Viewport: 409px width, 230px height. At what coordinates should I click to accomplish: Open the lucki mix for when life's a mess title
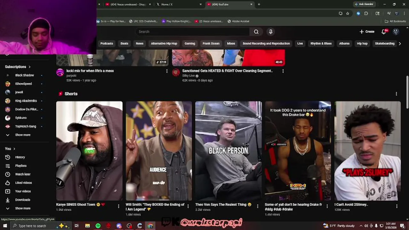[90, 71]
